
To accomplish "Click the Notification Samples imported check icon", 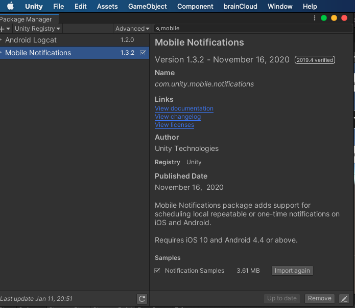I will point(157,271).
